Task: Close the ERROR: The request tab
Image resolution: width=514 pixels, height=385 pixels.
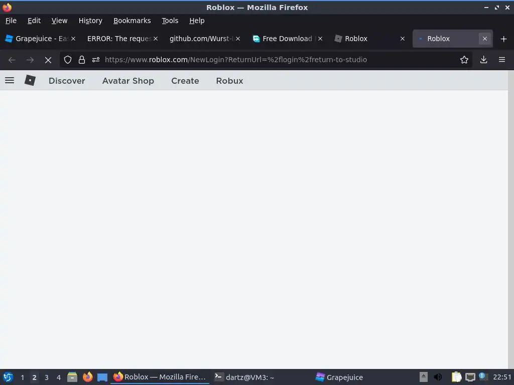Action: 156,39
